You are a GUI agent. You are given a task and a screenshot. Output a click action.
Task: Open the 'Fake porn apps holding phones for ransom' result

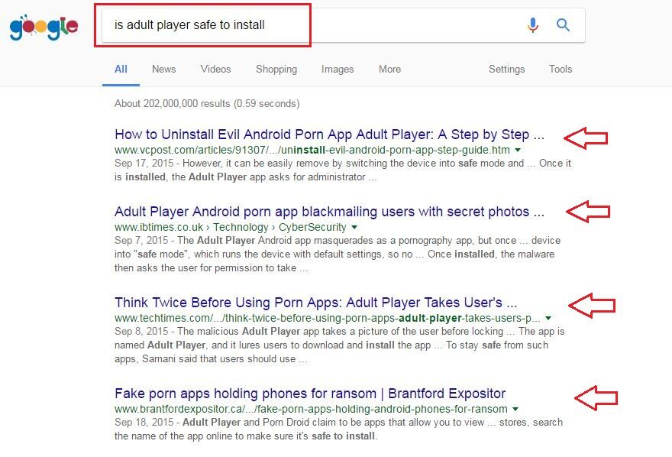click(x=310, y=394)
